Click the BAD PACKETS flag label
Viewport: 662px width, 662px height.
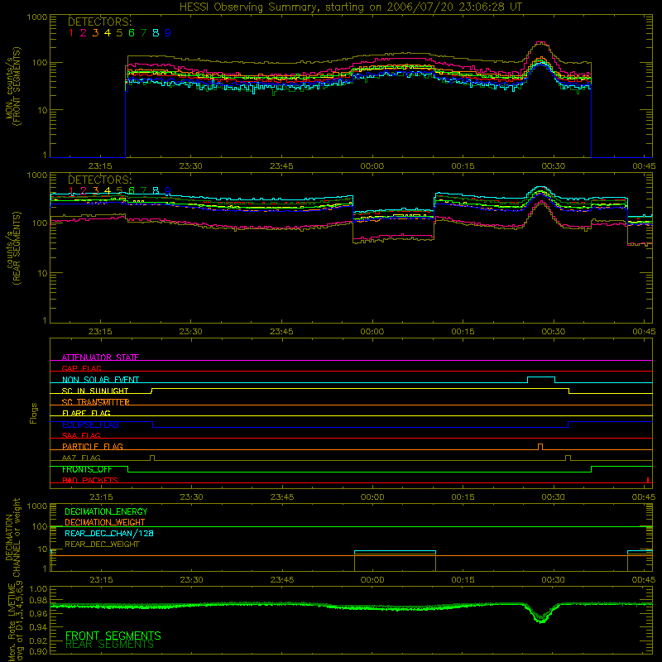click(x=90, y=480)
